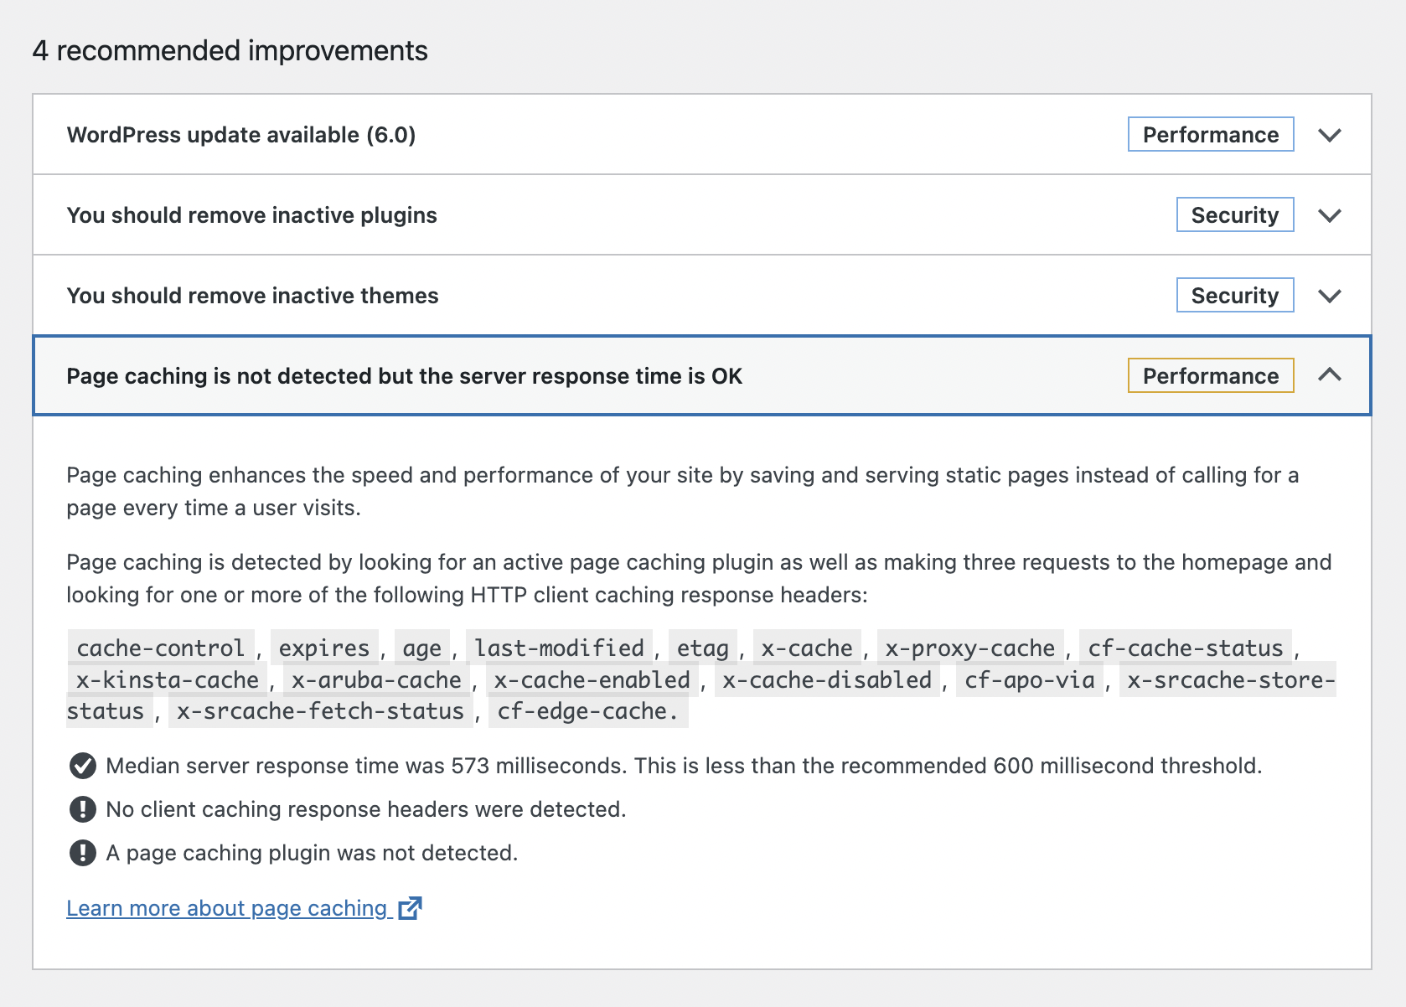
Task: Click the cf-cache-status header code label
Action: pos(1185,648)
